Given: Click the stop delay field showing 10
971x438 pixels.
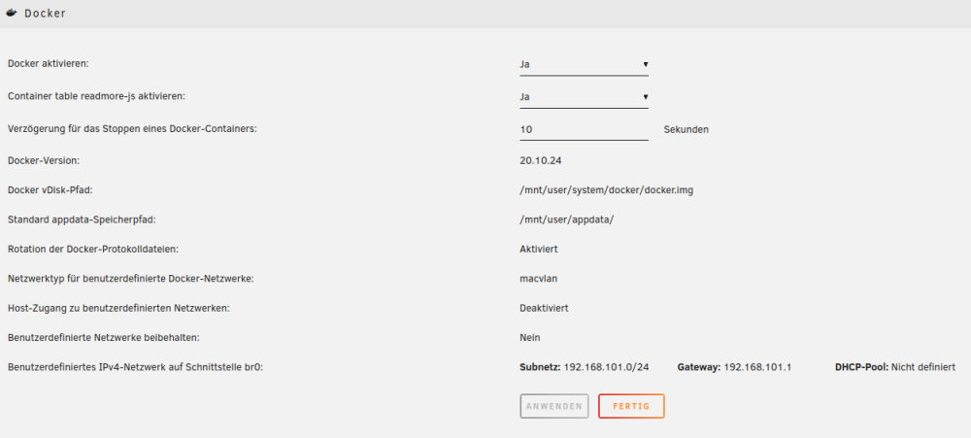Looking at the screenshot, I should coord(584,130).
